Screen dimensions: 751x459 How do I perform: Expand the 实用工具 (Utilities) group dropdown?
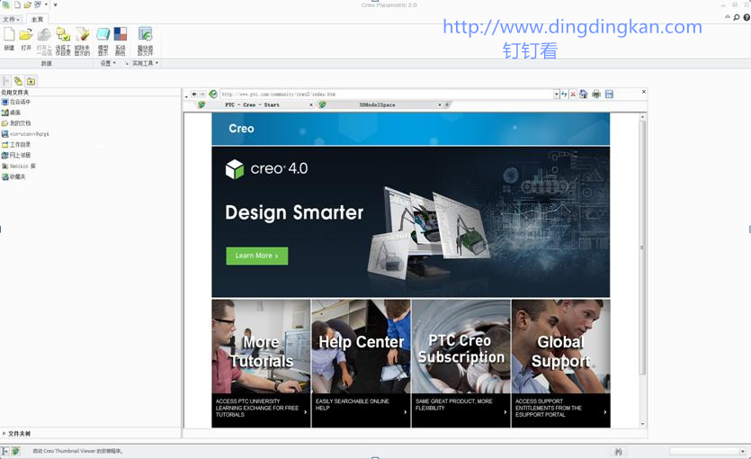(x=145, y=63)
